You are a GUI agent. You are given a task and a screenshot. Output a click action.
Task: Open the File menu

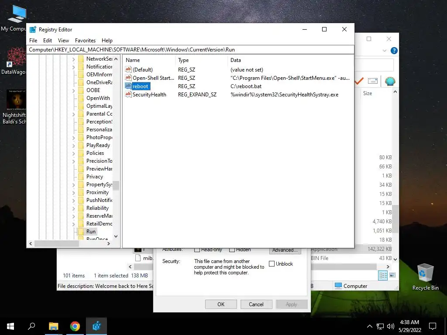[x=33, y=41]
